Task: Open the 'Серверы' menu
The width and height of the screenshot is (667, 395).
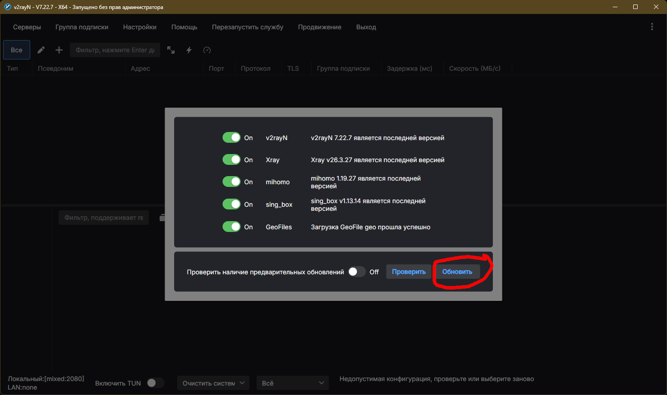Action: [x=27, y=27]
